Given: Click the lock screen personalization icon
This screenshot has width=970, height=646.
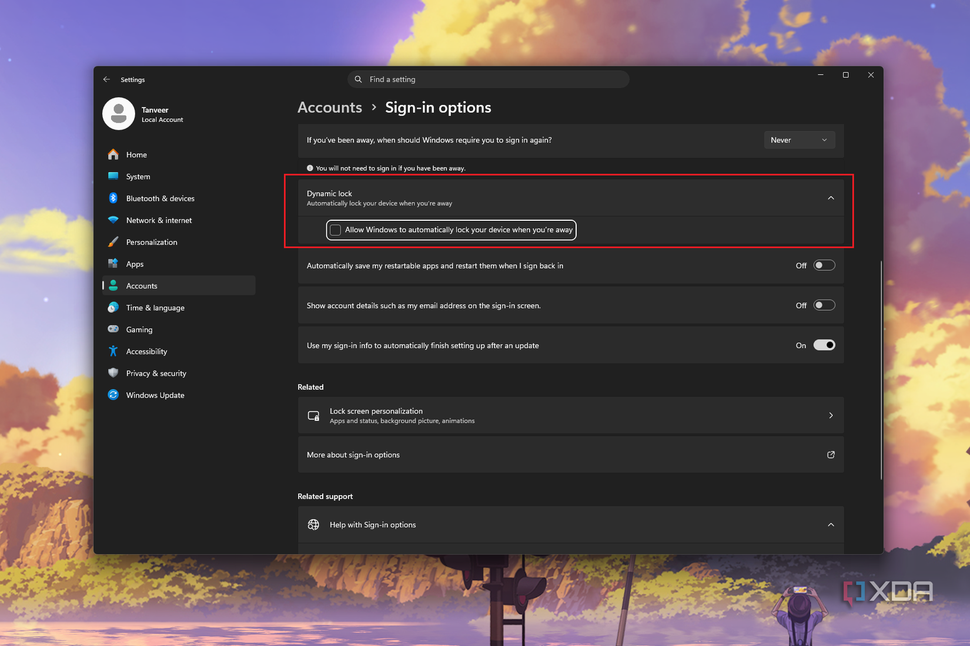Looking at the screenshot, I should pyautogui.click(x=314, y=416).
